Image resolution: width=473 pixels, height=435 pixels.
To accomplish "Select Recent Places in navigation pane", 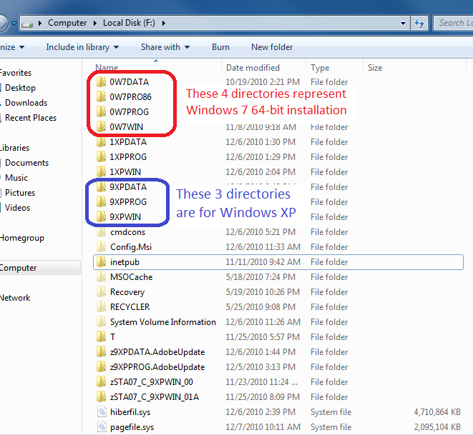I will click(x=31, y=118).
